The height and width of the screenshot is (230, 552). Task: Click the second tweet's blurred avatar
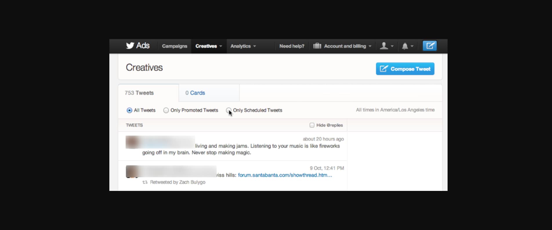[x=132, y=171]
